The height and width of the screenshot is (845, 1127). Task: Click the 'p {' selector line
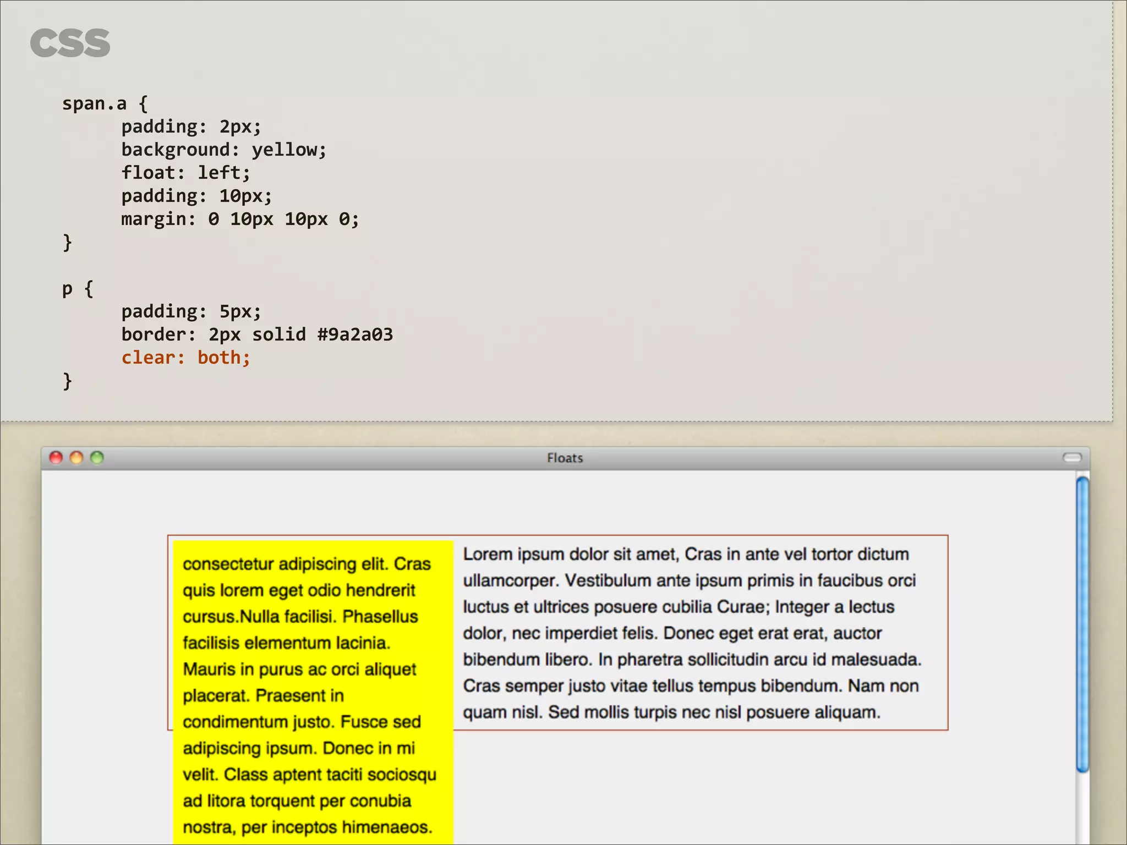[78, 289]
